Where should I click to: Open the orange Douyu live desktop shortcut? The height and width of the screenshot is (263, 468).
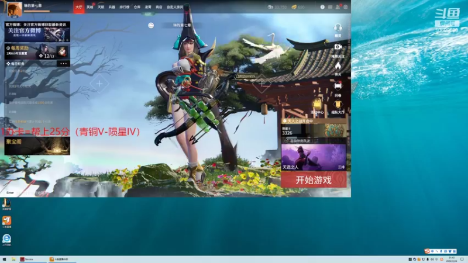(x=6, y=222)
